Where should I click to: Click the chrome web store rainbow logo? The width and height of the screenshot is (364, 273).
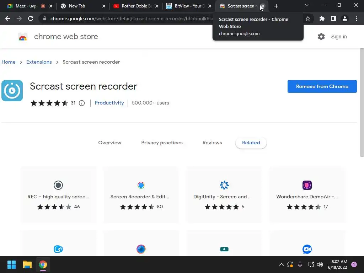click(23, 37)
